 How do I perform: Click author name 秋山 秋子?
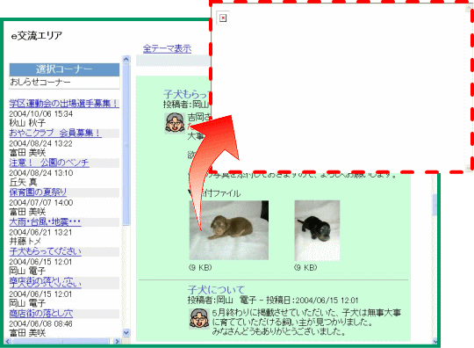click(x=27, y=122)
